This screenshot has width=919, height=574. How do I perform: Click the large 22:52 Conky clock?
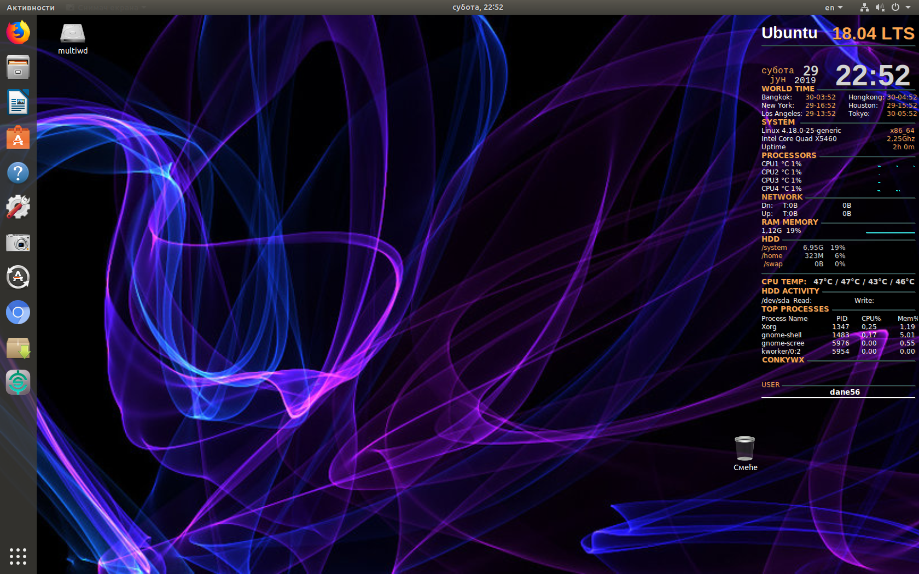873,75
